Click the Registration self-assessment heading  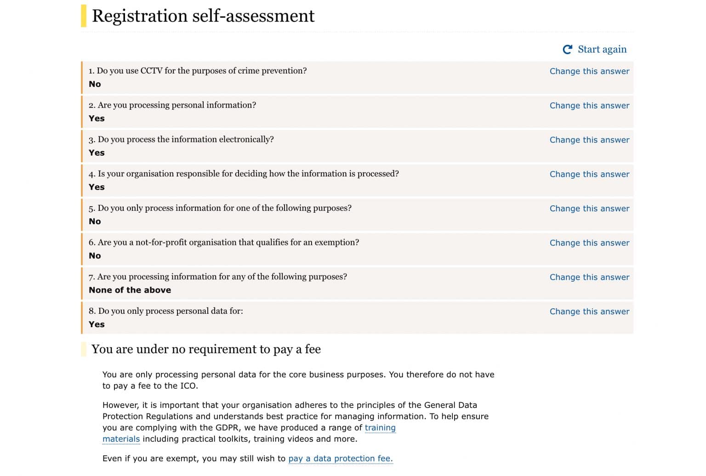(204, 15)
